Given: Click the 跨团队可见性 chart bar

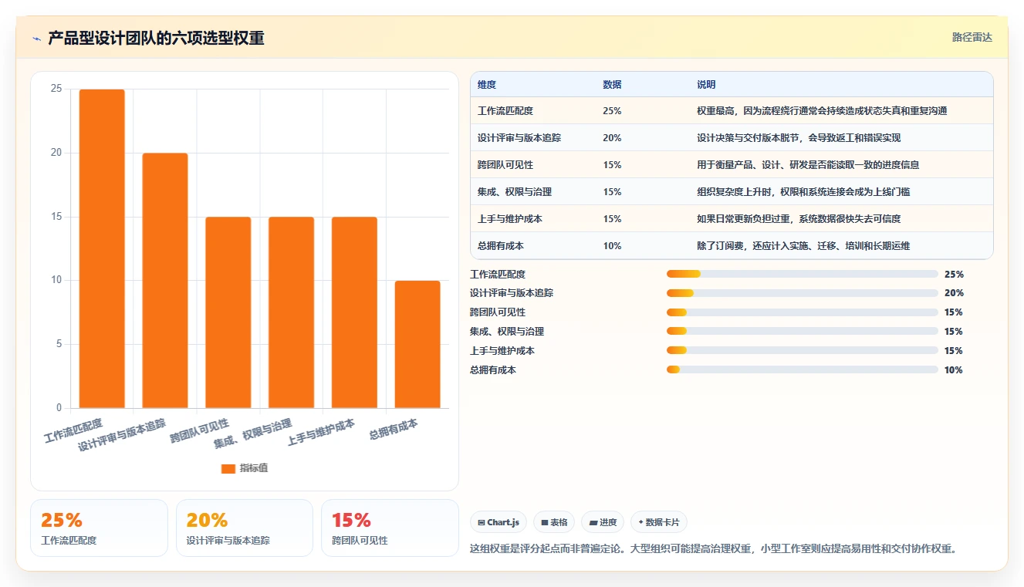Looking at the screenshot, I should 228,312.
